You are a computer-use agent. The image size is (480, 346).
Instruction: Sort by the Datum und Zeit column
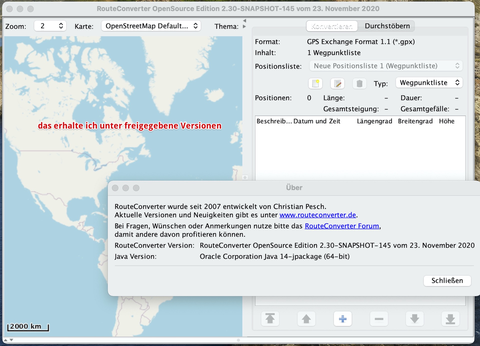[317, 121]
